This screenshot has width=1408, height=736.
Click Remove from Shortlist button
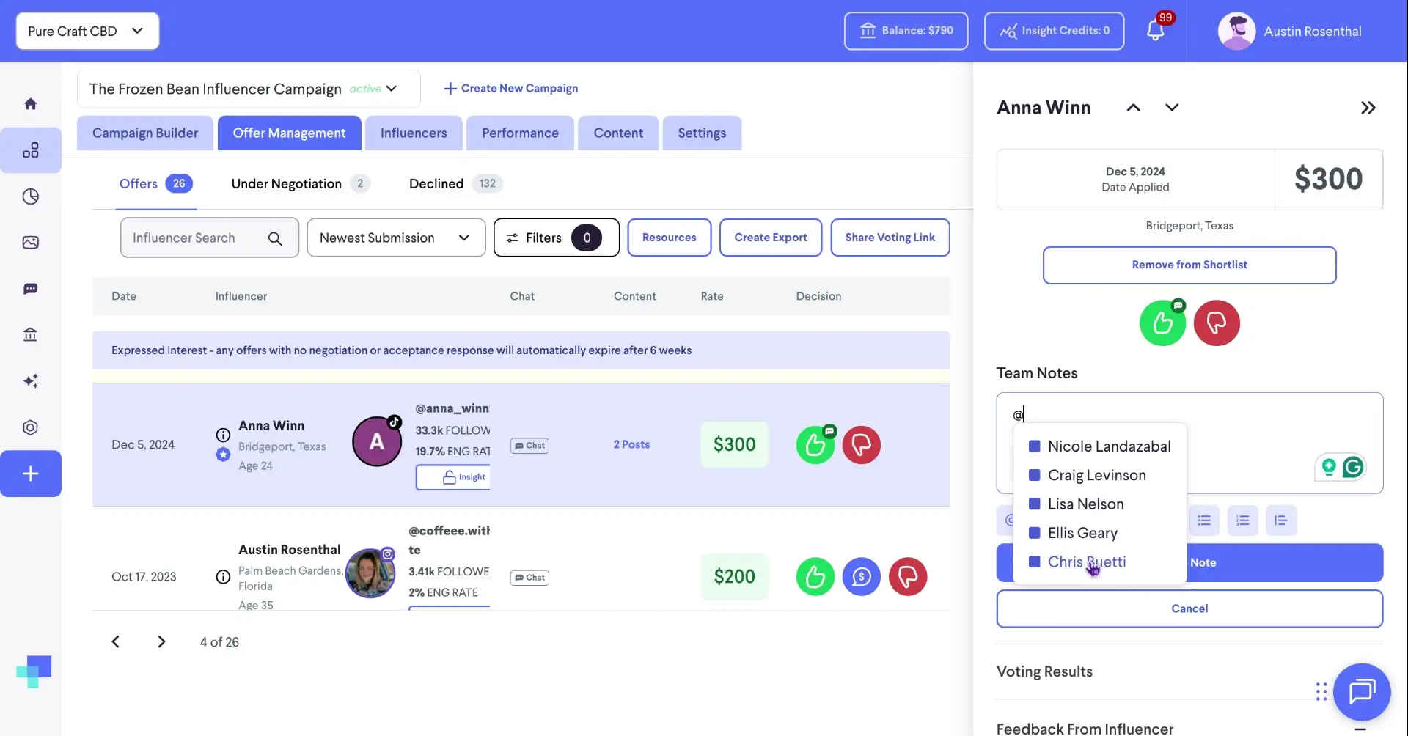pyautogui.click(x=1189, y=265)
